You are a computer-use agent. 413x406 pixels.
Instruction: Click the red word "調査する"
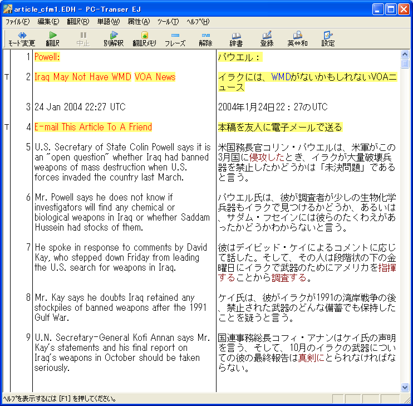coord(289,277)
